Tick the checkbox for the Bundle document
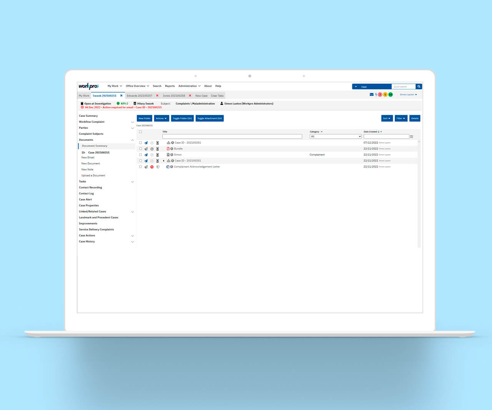The image size is (492, 410). (140, 149)
